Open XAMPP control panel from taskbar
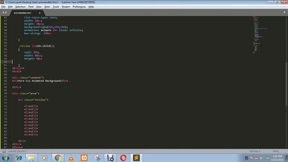 pyautogui.click(x=84, y=158)
